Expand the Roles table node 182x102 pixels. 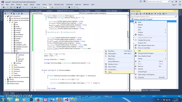coord(12,41)
